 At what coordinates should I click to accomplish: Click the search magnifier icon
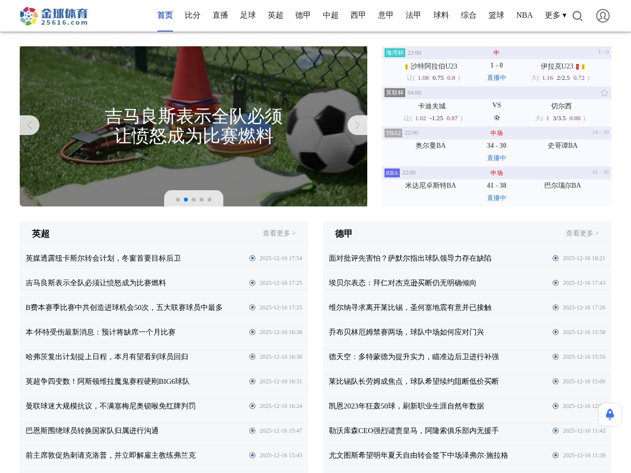point(577,16)
